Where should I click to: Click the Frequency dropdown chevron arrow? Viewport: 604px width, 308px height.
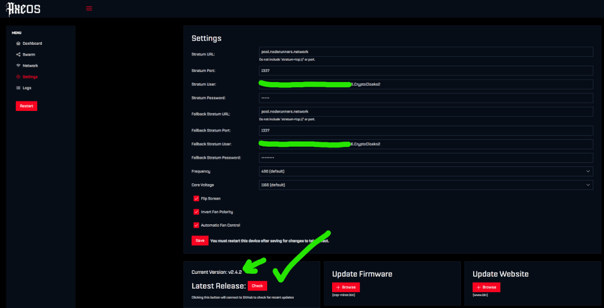[x=588, y=171]
